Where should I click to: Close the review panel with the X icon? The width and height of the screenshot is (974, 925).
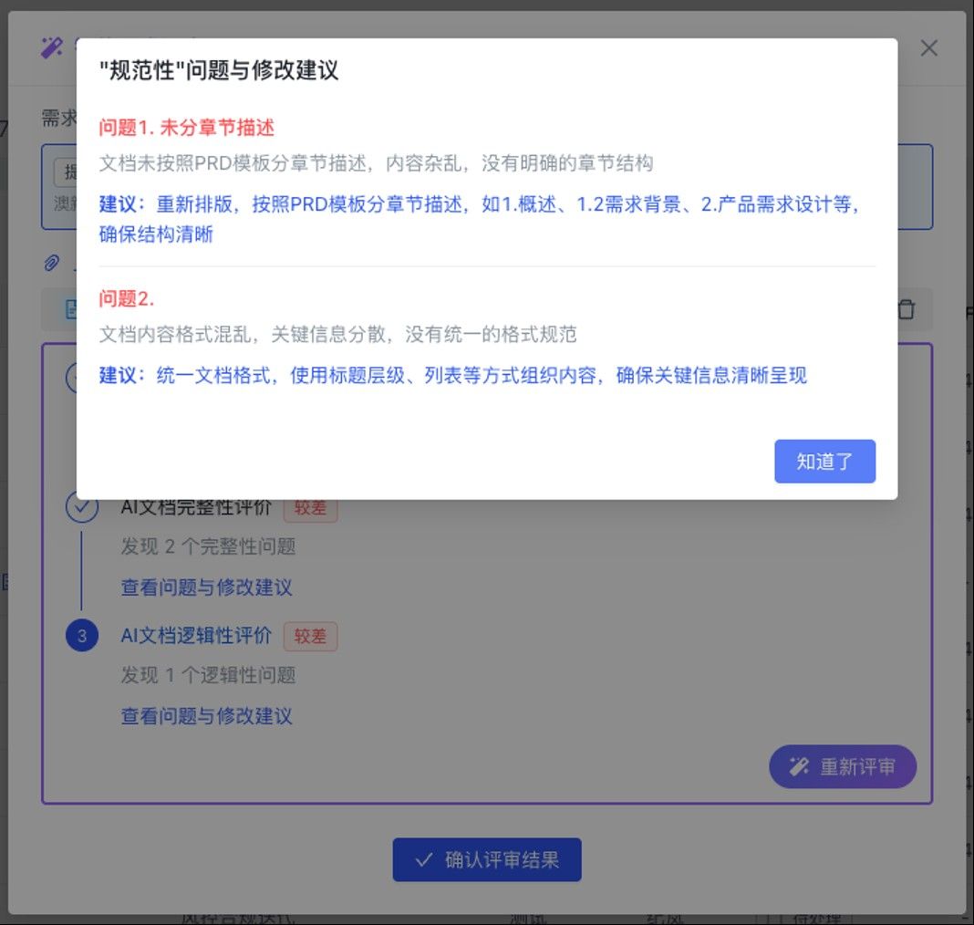click(928, 47)
